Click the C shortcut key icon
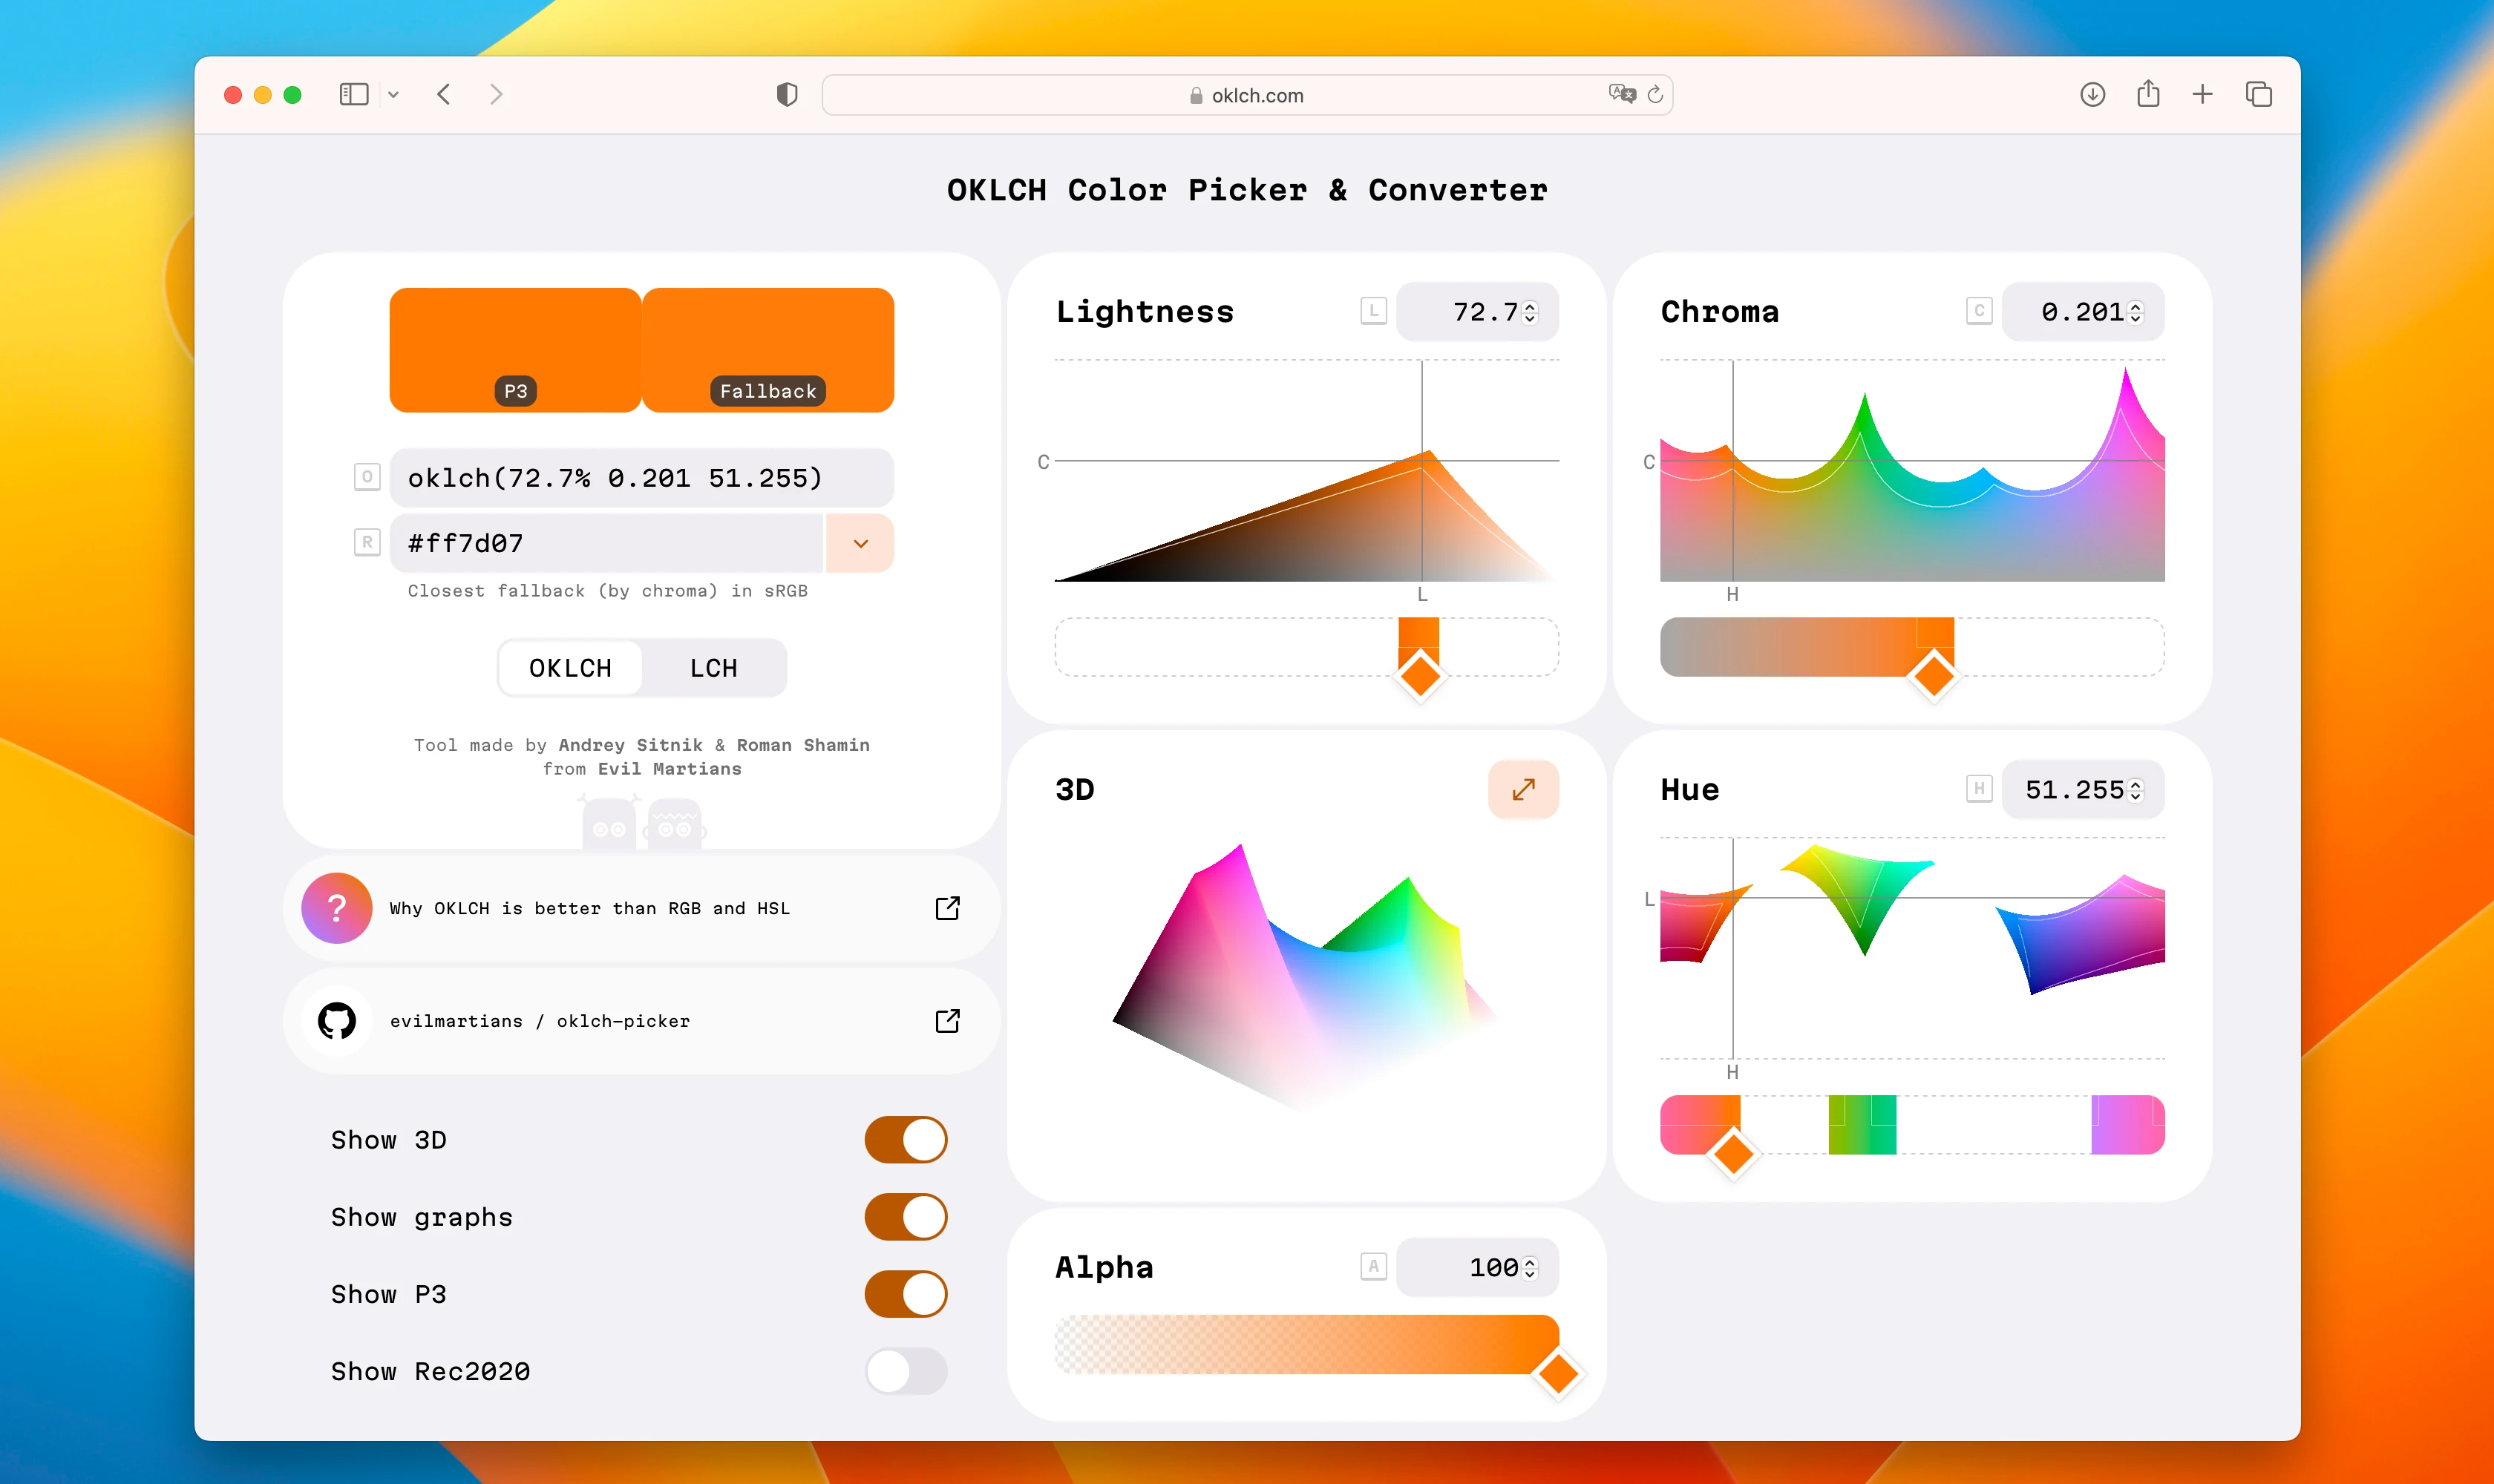2494x1484 pixels. point(1979,311)
